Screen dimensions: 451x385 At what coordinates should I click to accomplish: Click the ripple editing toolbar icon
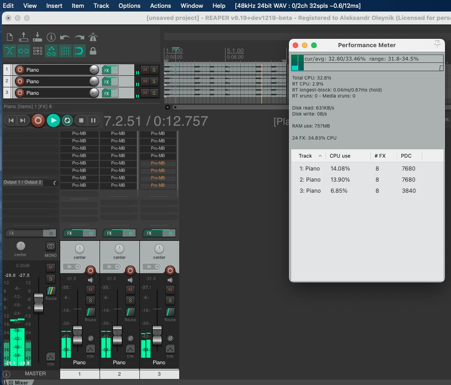point(38,51)
